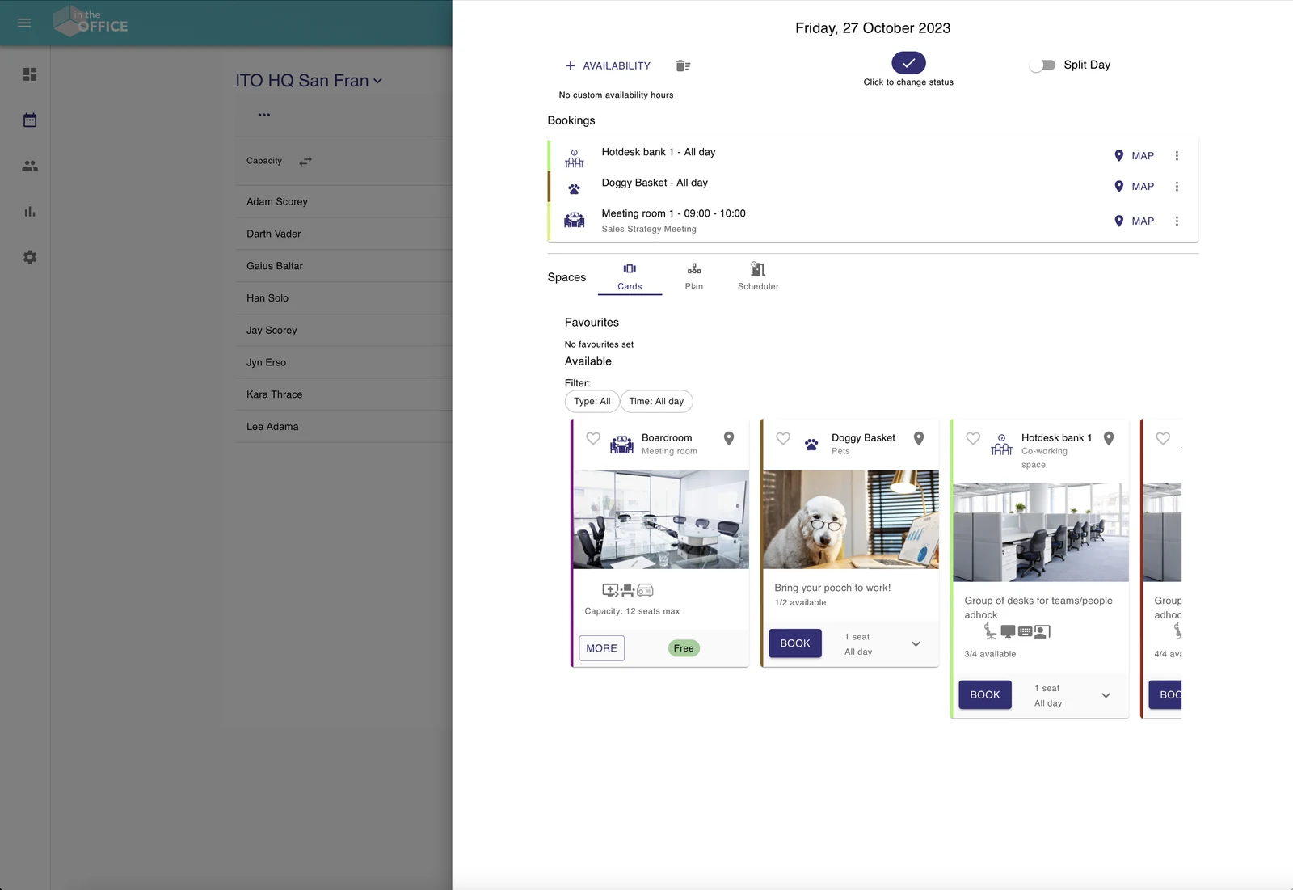Open MAP for Doggy Basket booking
This screenshot has height=890, width=1293.
pos(1135,187)
